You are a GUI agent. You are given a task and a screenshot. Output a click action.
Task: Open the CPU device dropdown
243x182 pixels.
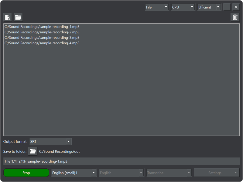[183, 7]
